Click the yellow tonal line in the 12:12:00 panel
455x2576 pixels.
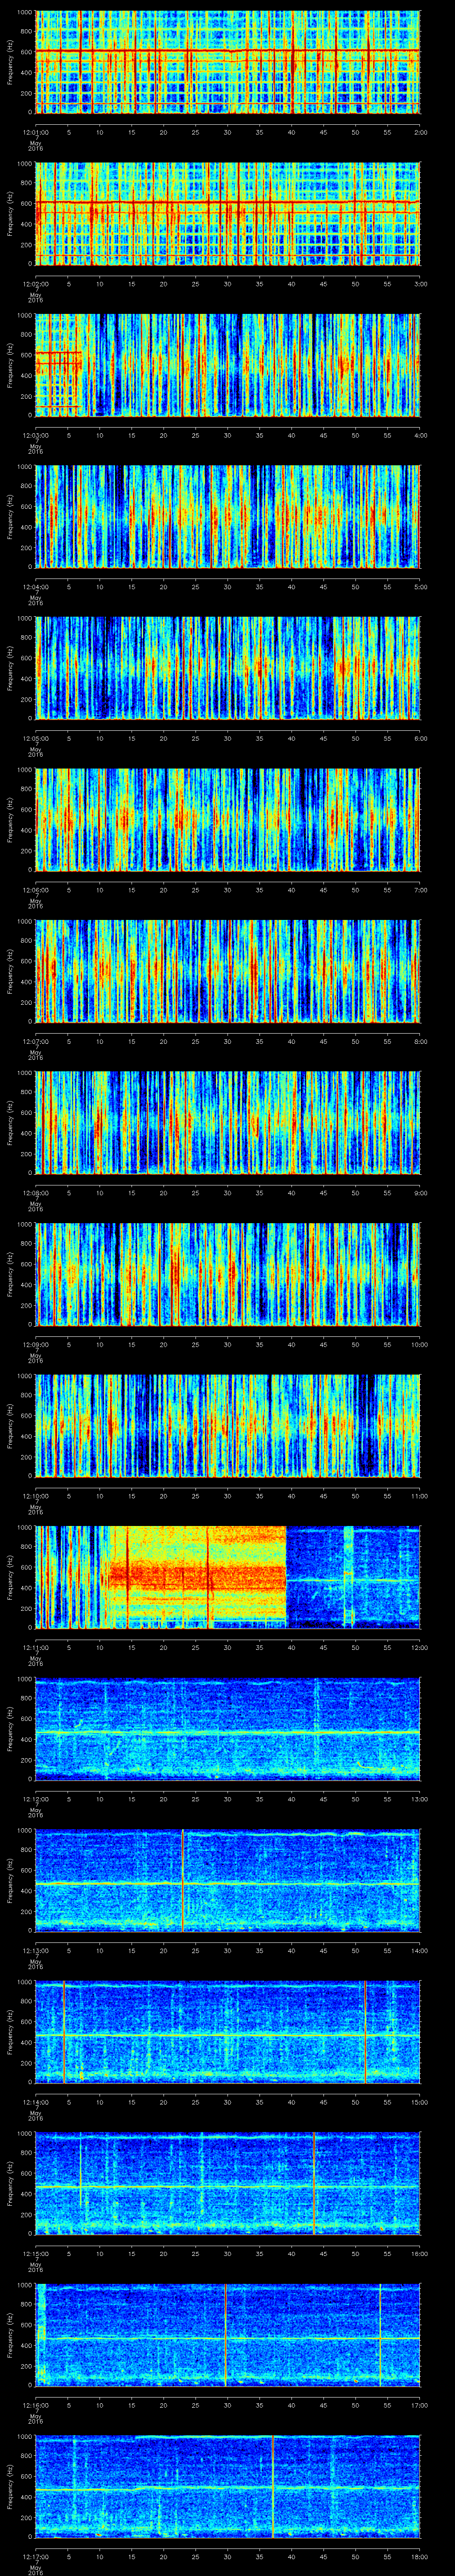[228, 1732]
